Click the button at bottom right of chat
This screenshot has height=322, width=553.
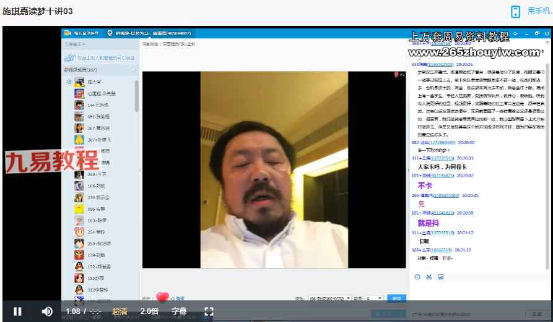pyautogui.click(x=537, y=314)
